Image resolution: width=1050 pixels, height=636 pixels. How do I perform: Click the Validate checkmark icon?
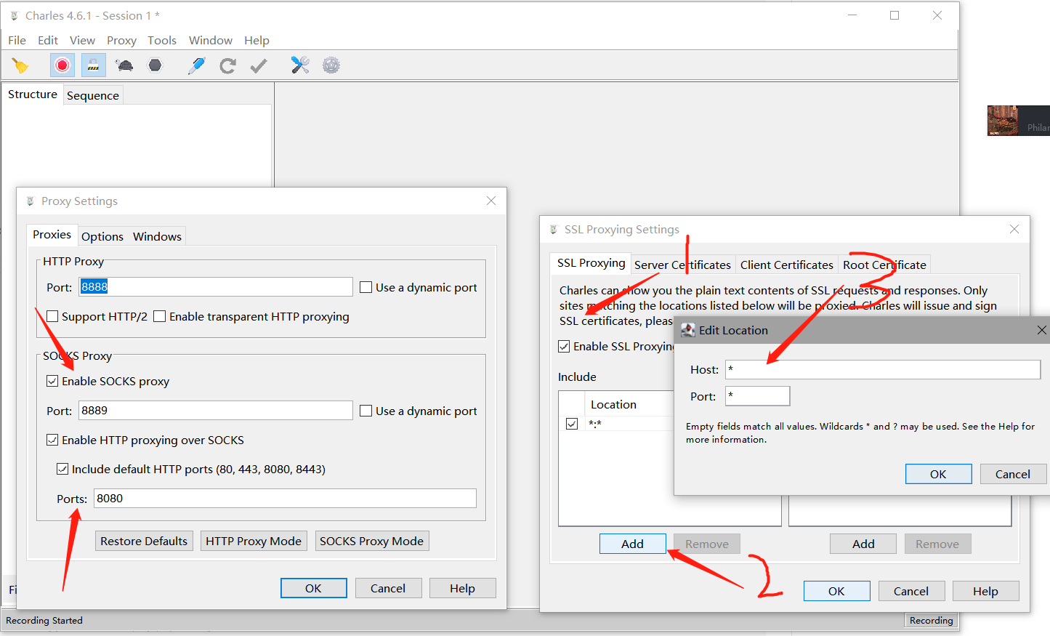(x=259, y=65)
